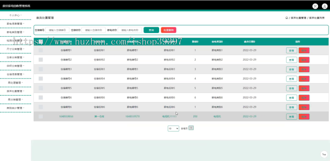330x161 pixels.
Task: Check the row checkbox for 1648559656
Action: (41, 116)
